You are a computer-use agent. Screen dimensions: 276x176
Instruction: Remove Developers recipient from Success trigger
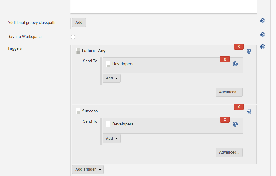pos(225,120)
